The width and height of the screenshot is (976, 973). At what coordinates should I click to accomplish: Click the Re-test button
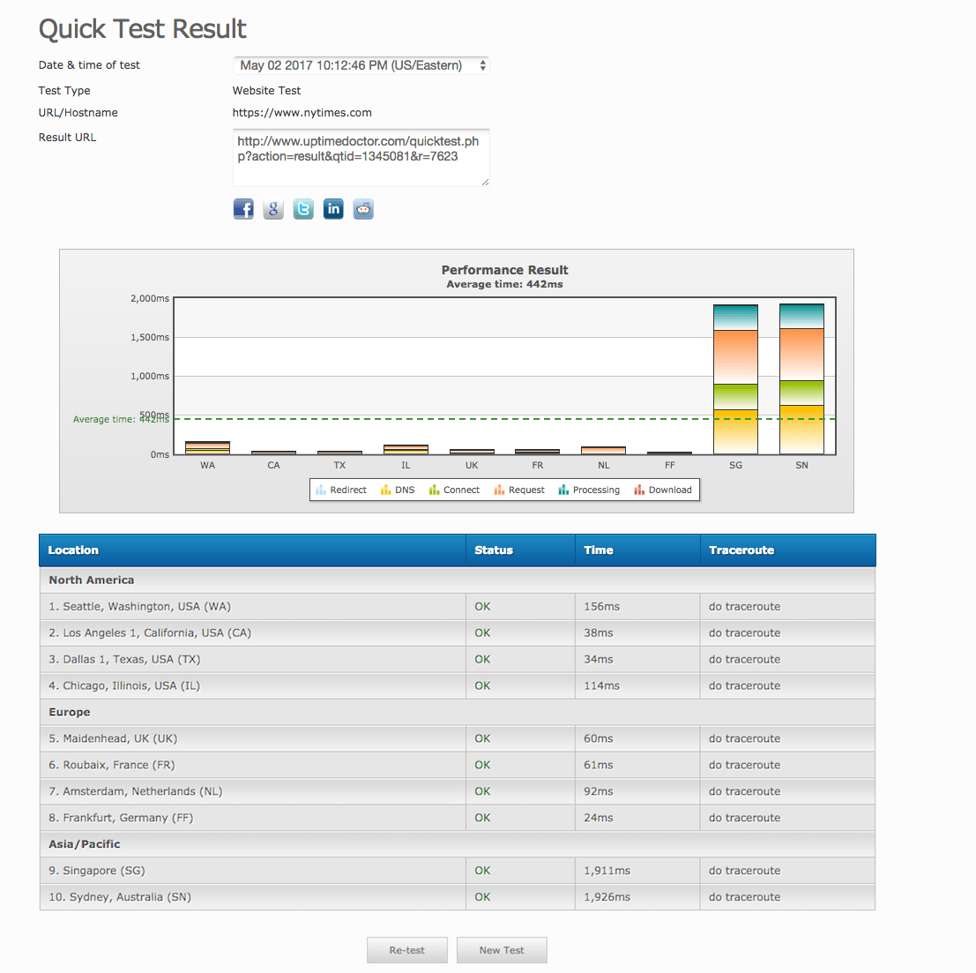point(407,950)
